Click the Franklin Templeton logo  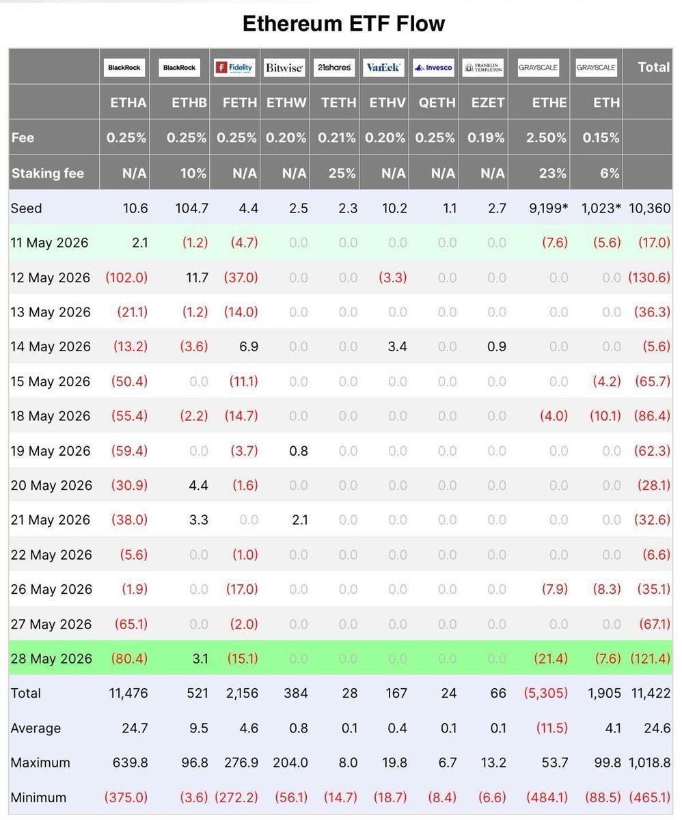click(x=482, y=68)
